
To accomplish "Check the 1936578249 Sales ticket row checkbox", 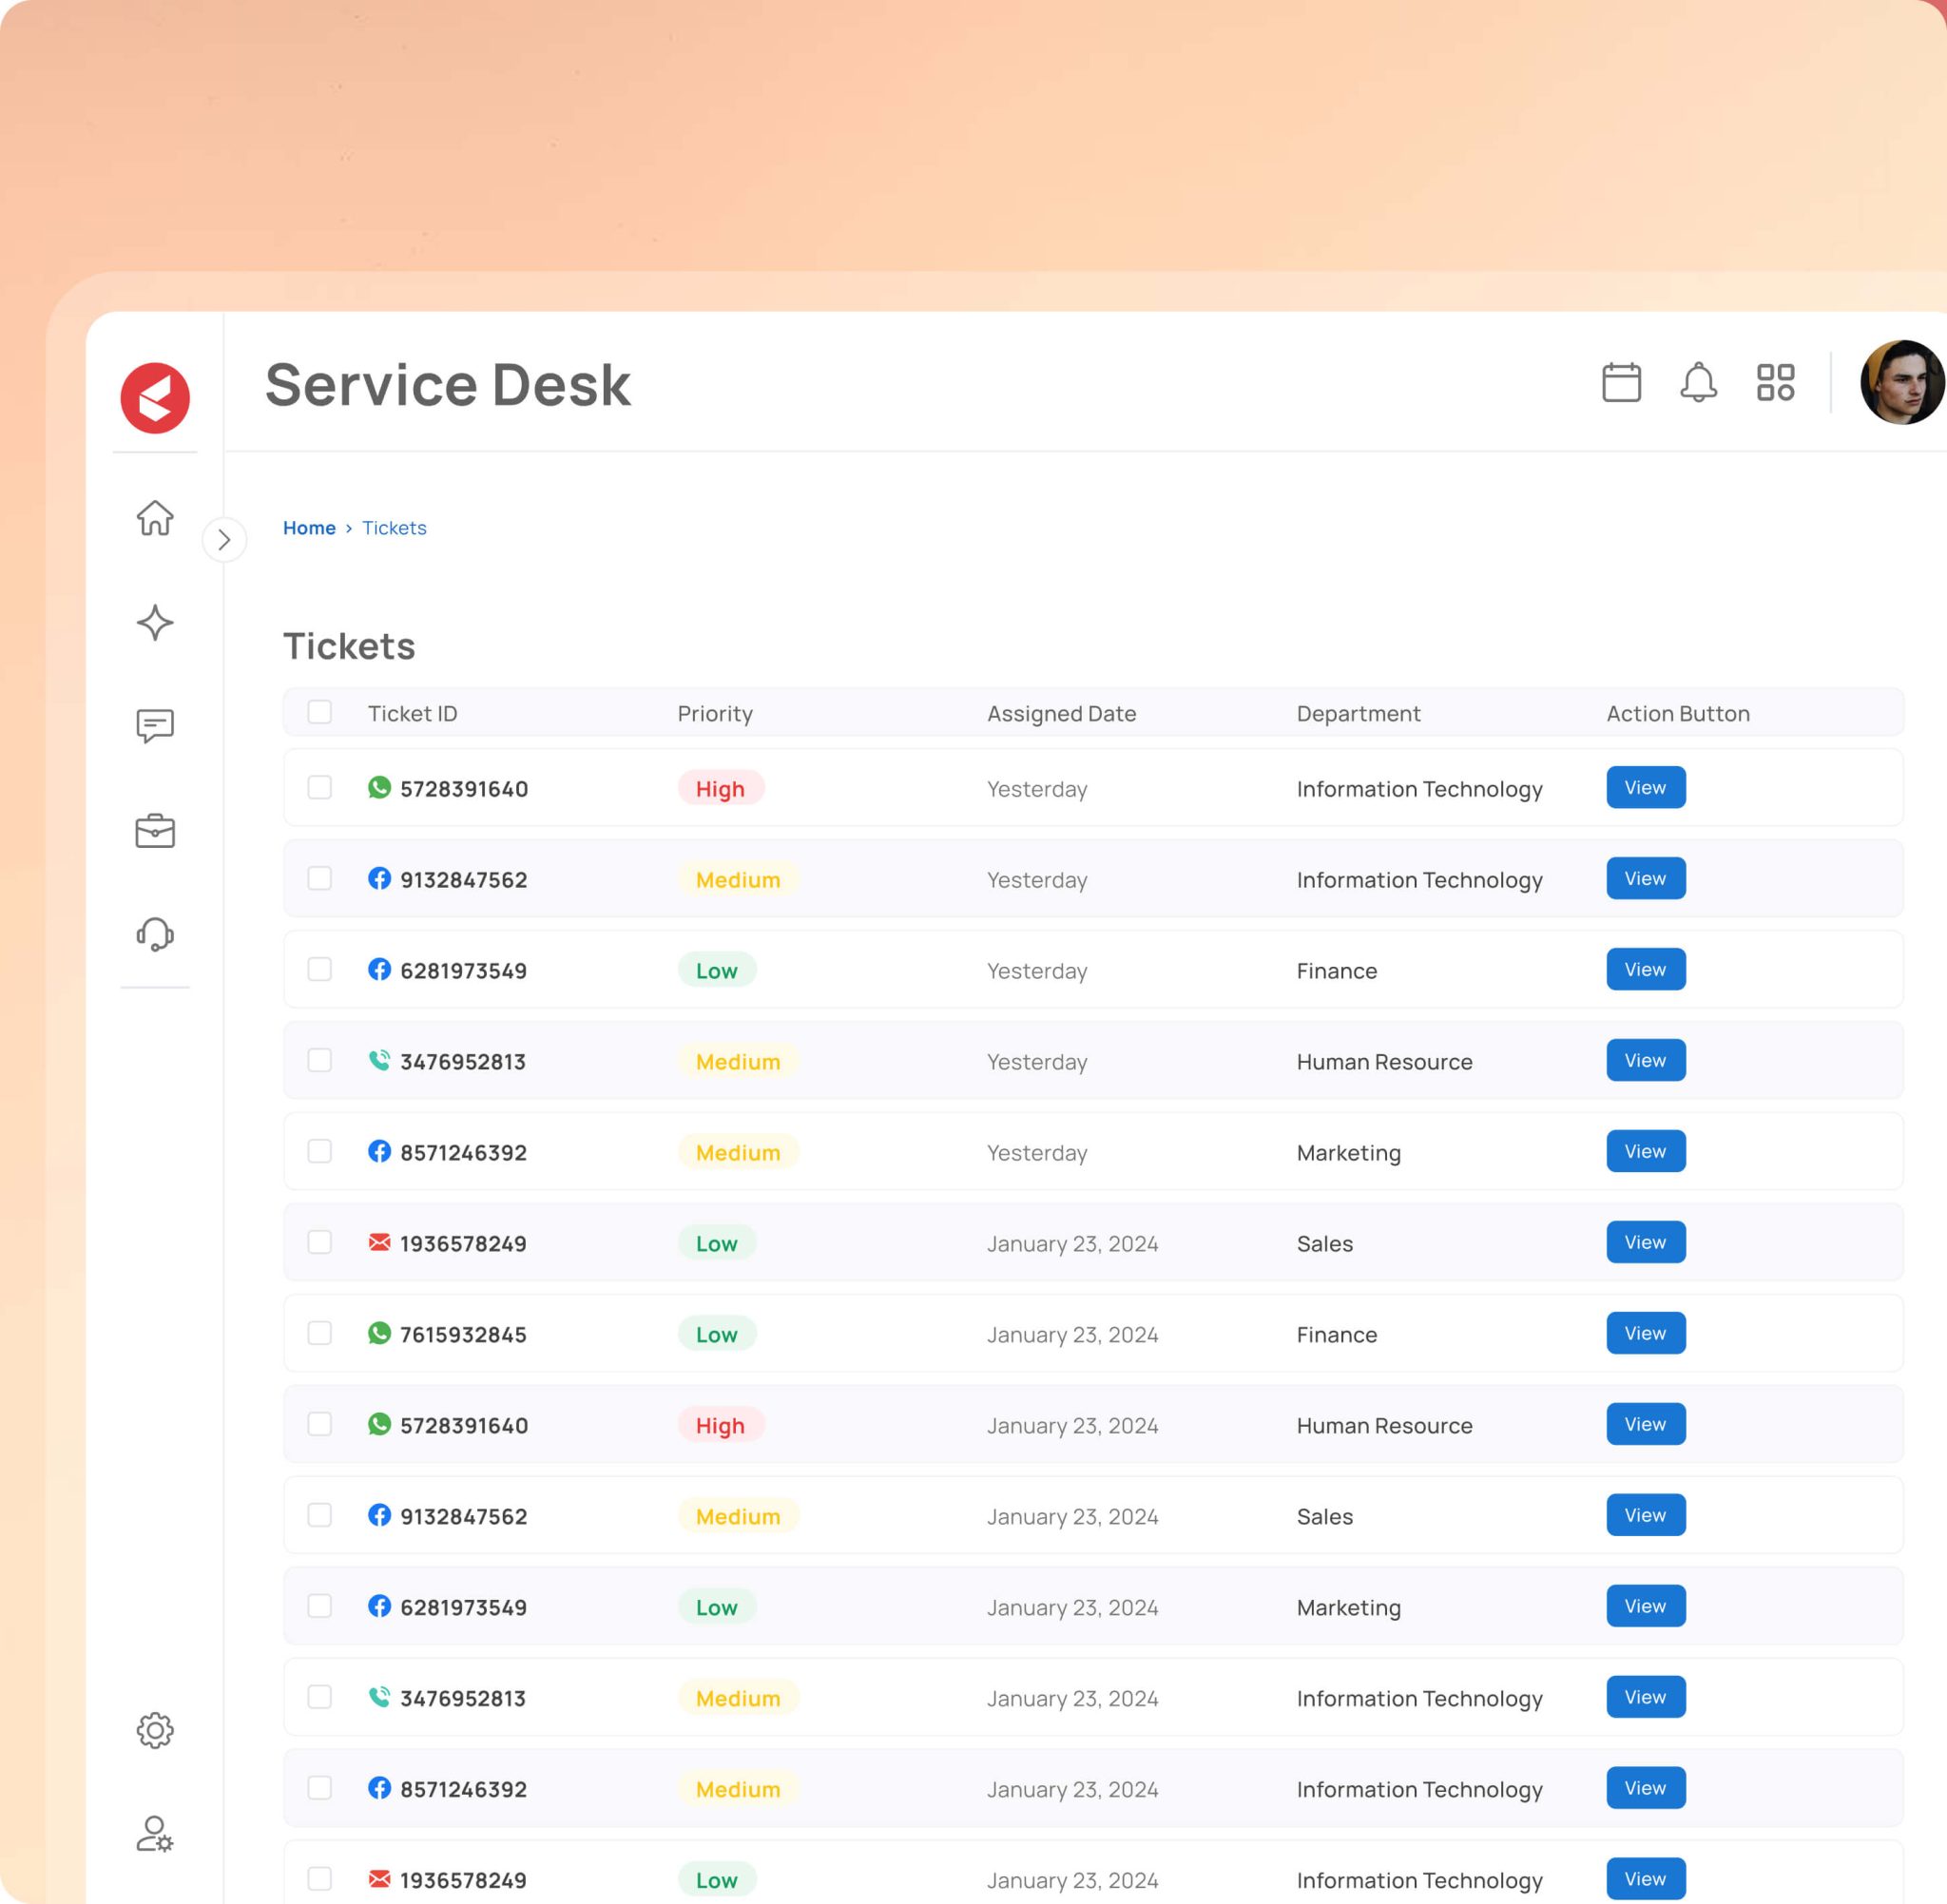I will 320,1242.
